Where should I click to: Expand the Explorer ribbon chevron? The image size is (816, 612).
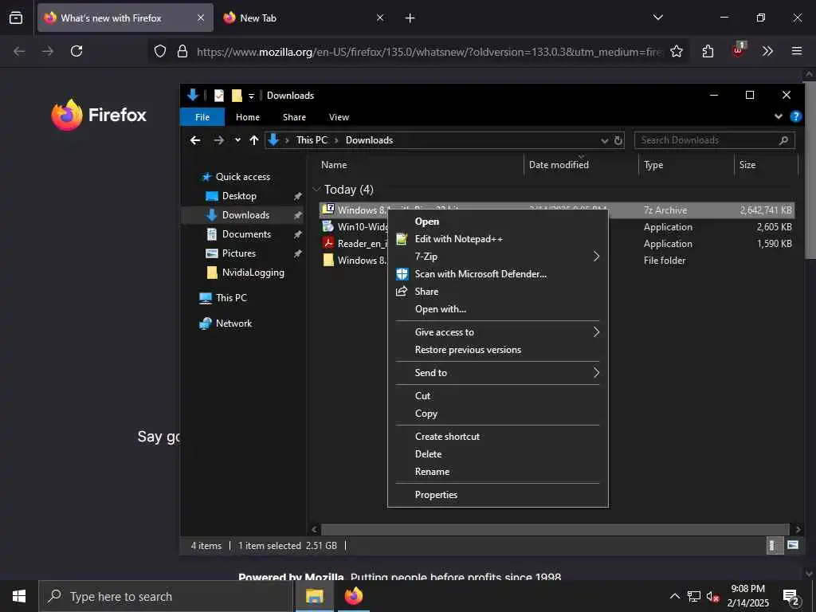pos(779,116)
